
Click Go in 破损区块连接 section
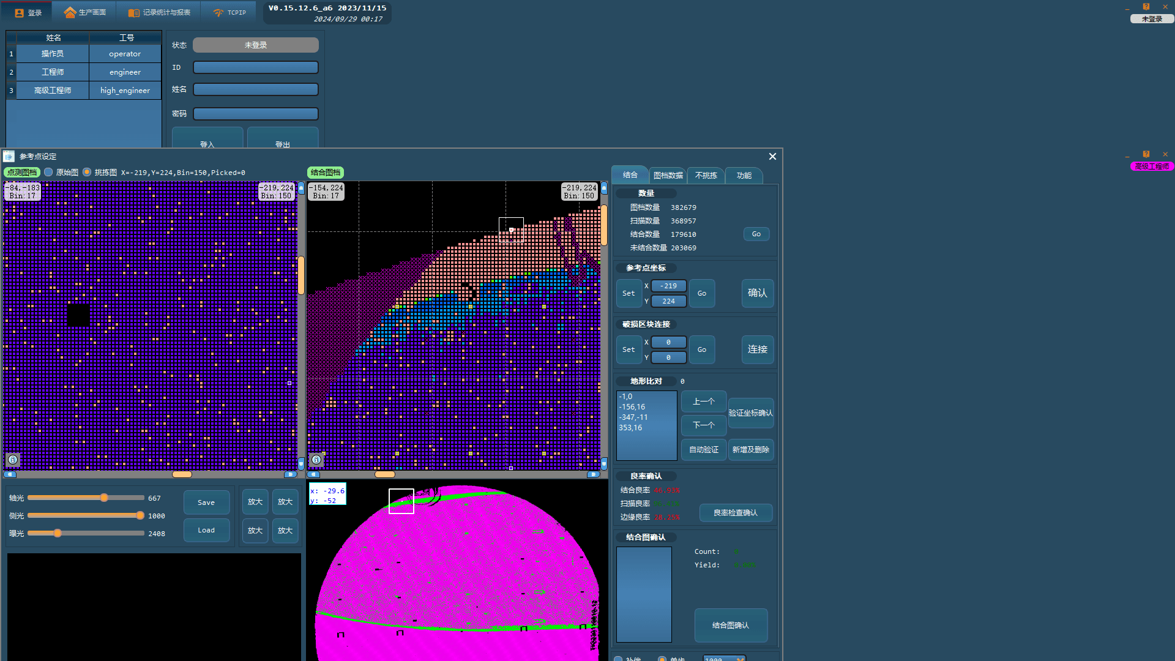(702, 350)
